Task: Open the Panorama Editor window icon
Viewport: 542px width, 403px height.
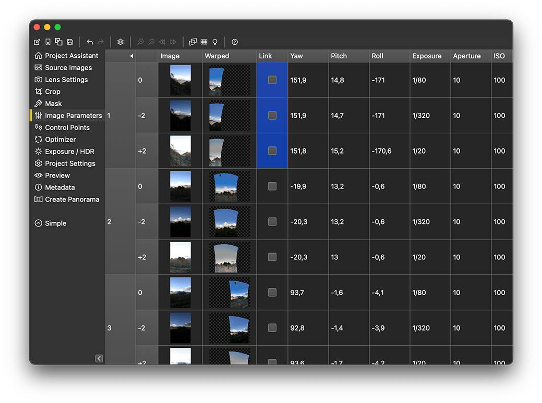Action: 193,42
